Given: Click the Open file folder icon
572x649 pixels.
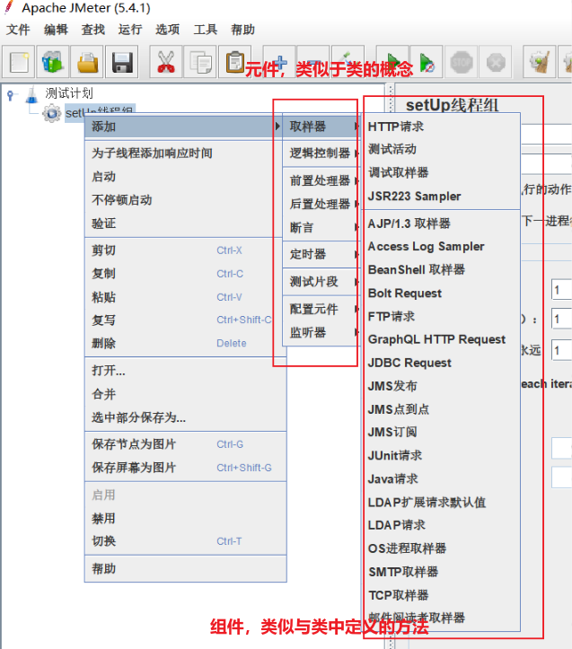Looking at the screenshot, I should [x=87, y=62].
